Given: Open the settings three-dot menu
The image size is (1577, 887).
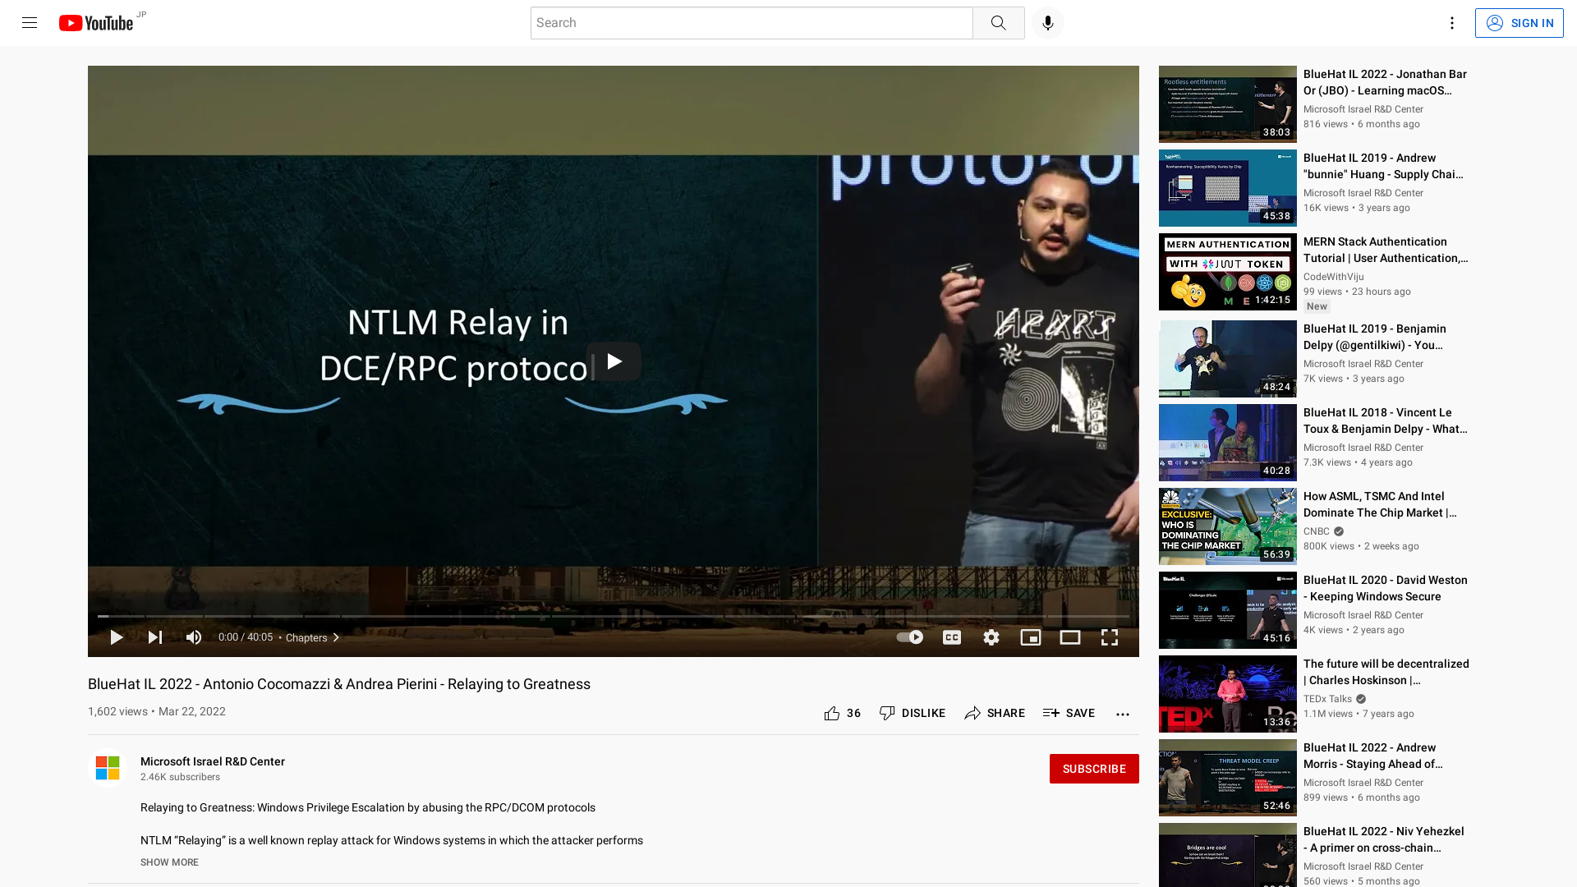Looking at the screenshot, I should point(1451,23).
